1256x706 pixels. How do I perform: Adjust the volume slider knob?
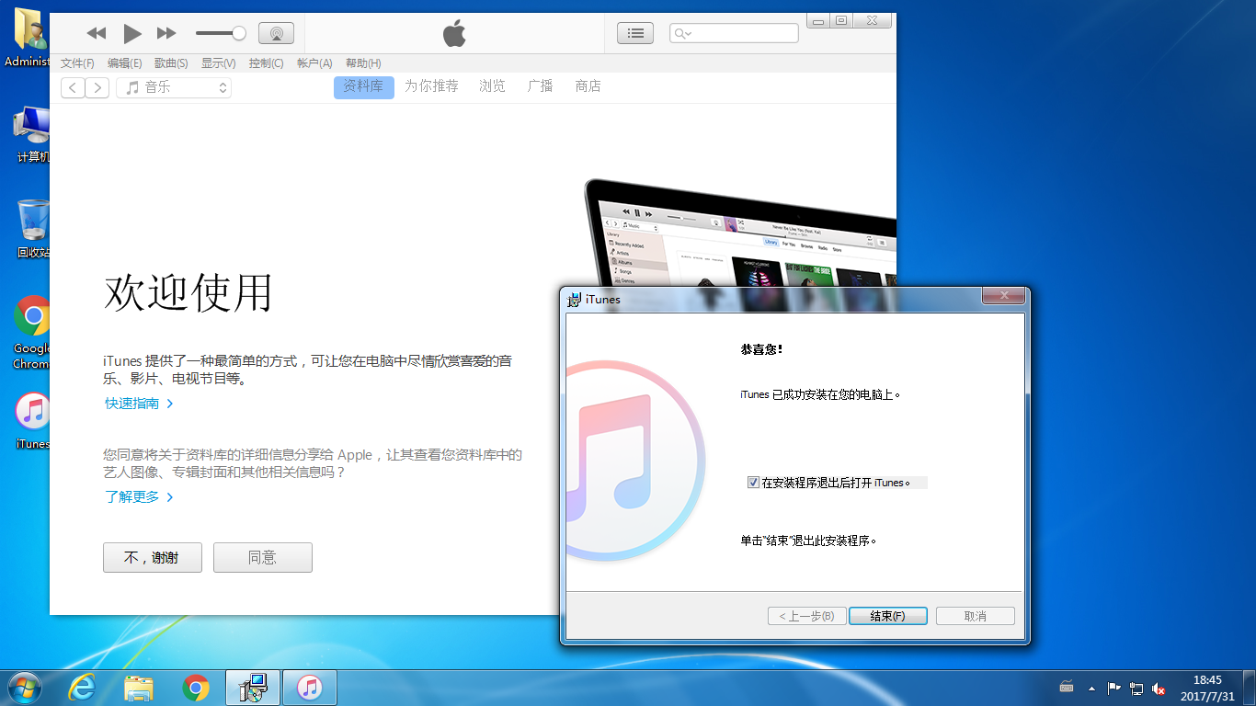pos(239,33)
